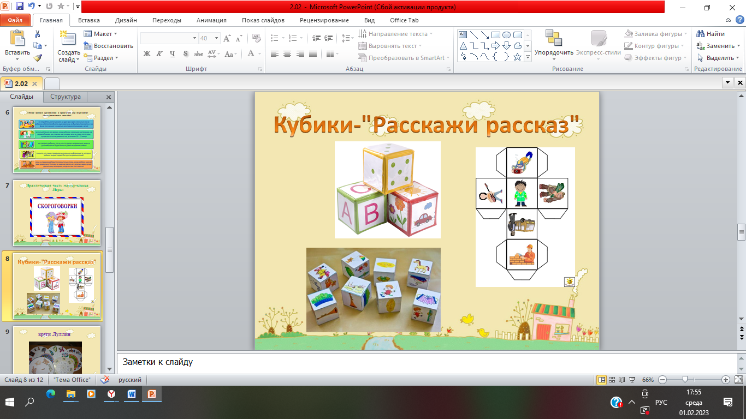The image size is (746, 419).
Task: Select the five-point star shape
Action: 517,56
